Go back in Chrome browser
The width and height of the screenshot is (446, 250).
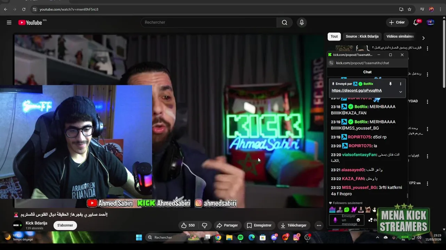pos(6,9)
